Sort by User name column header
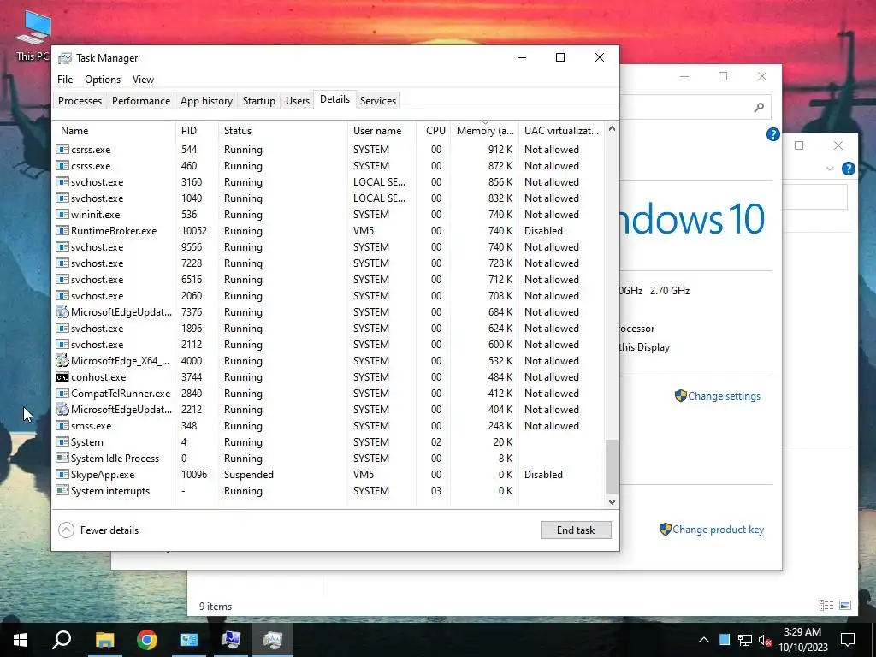 382,131
